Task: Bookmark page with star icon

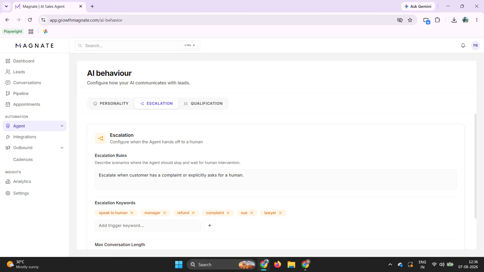Action: click(410, 20)
